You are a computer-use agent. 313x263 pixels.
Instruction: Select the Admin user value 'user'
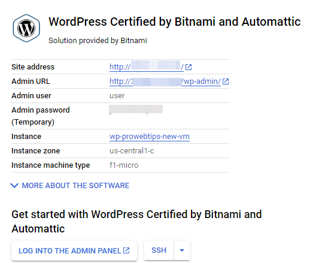point(117,96)
